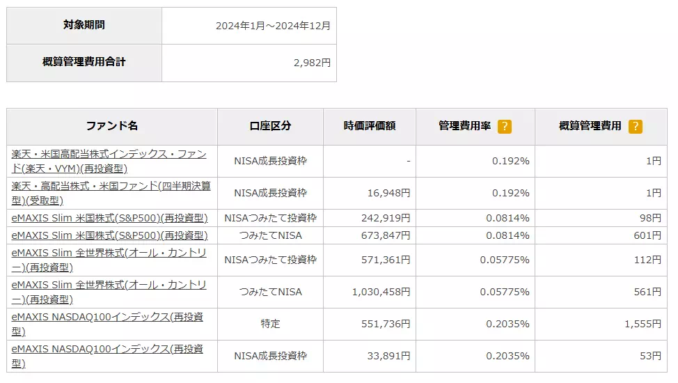678x383 pixels.
Task: Select the 551,736円 valuation cell
Action: (370, 324)
